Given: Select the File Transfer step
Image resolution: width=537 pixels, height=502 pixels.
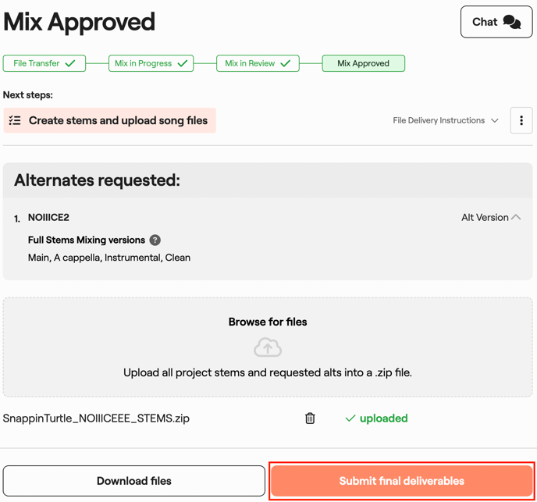Looking at the screenshot, I should tap(44, 63).
